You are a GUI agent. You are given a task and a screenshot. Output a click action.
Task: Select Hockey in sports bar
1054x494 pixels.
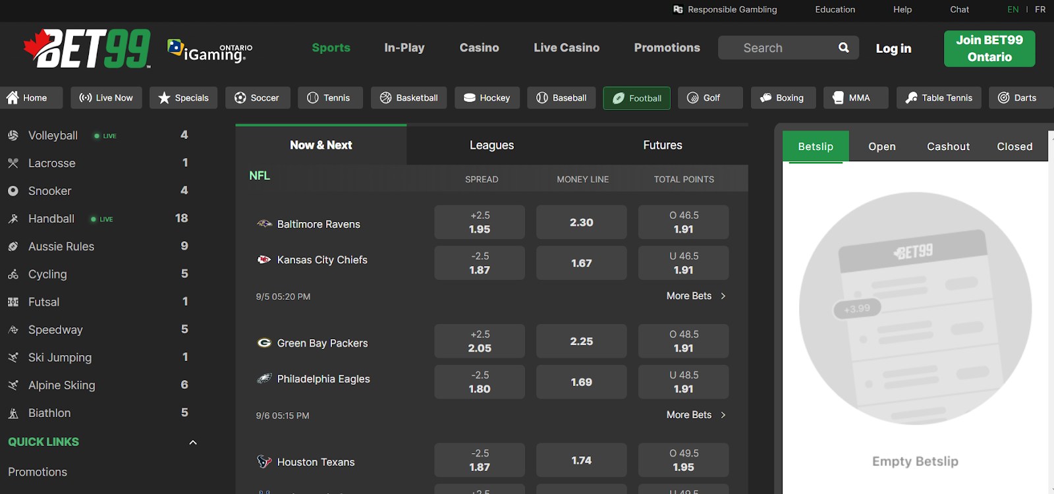point(487,97)
